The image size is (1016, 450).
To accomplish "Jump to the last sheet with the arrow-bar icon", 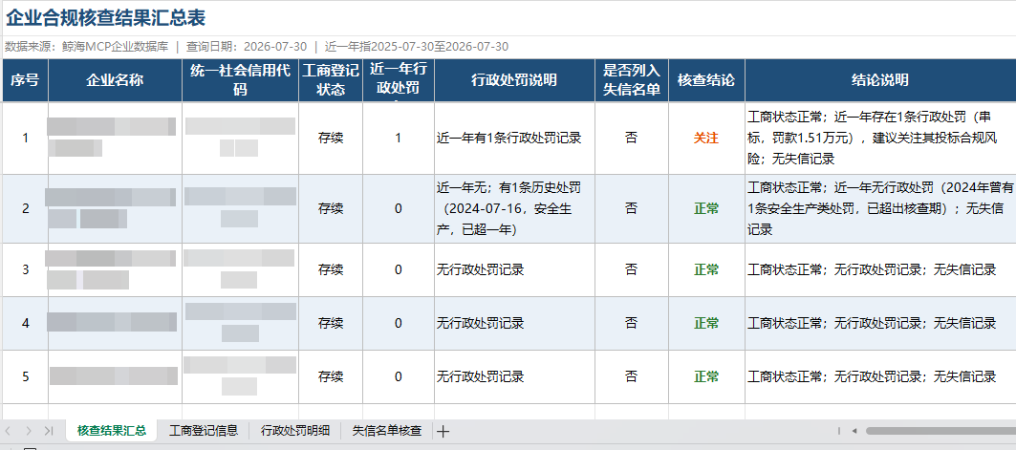I will (49, 431).
